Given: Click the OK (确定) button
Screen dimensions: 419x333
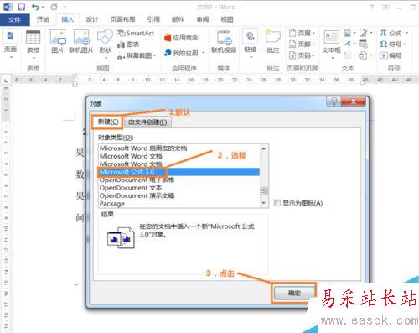Looking at the screenshot, I should [x=294, y=293].
